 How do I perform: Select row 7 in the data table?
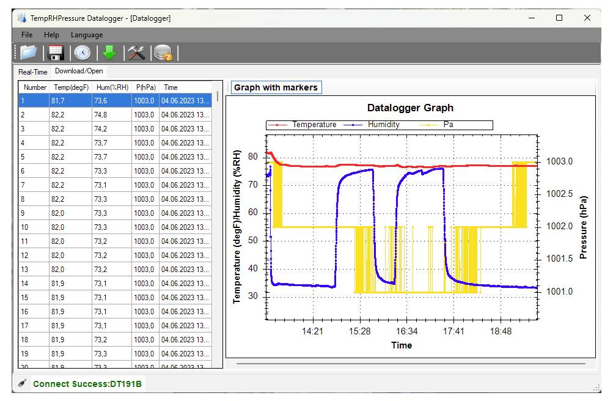[x=116, y=185]
